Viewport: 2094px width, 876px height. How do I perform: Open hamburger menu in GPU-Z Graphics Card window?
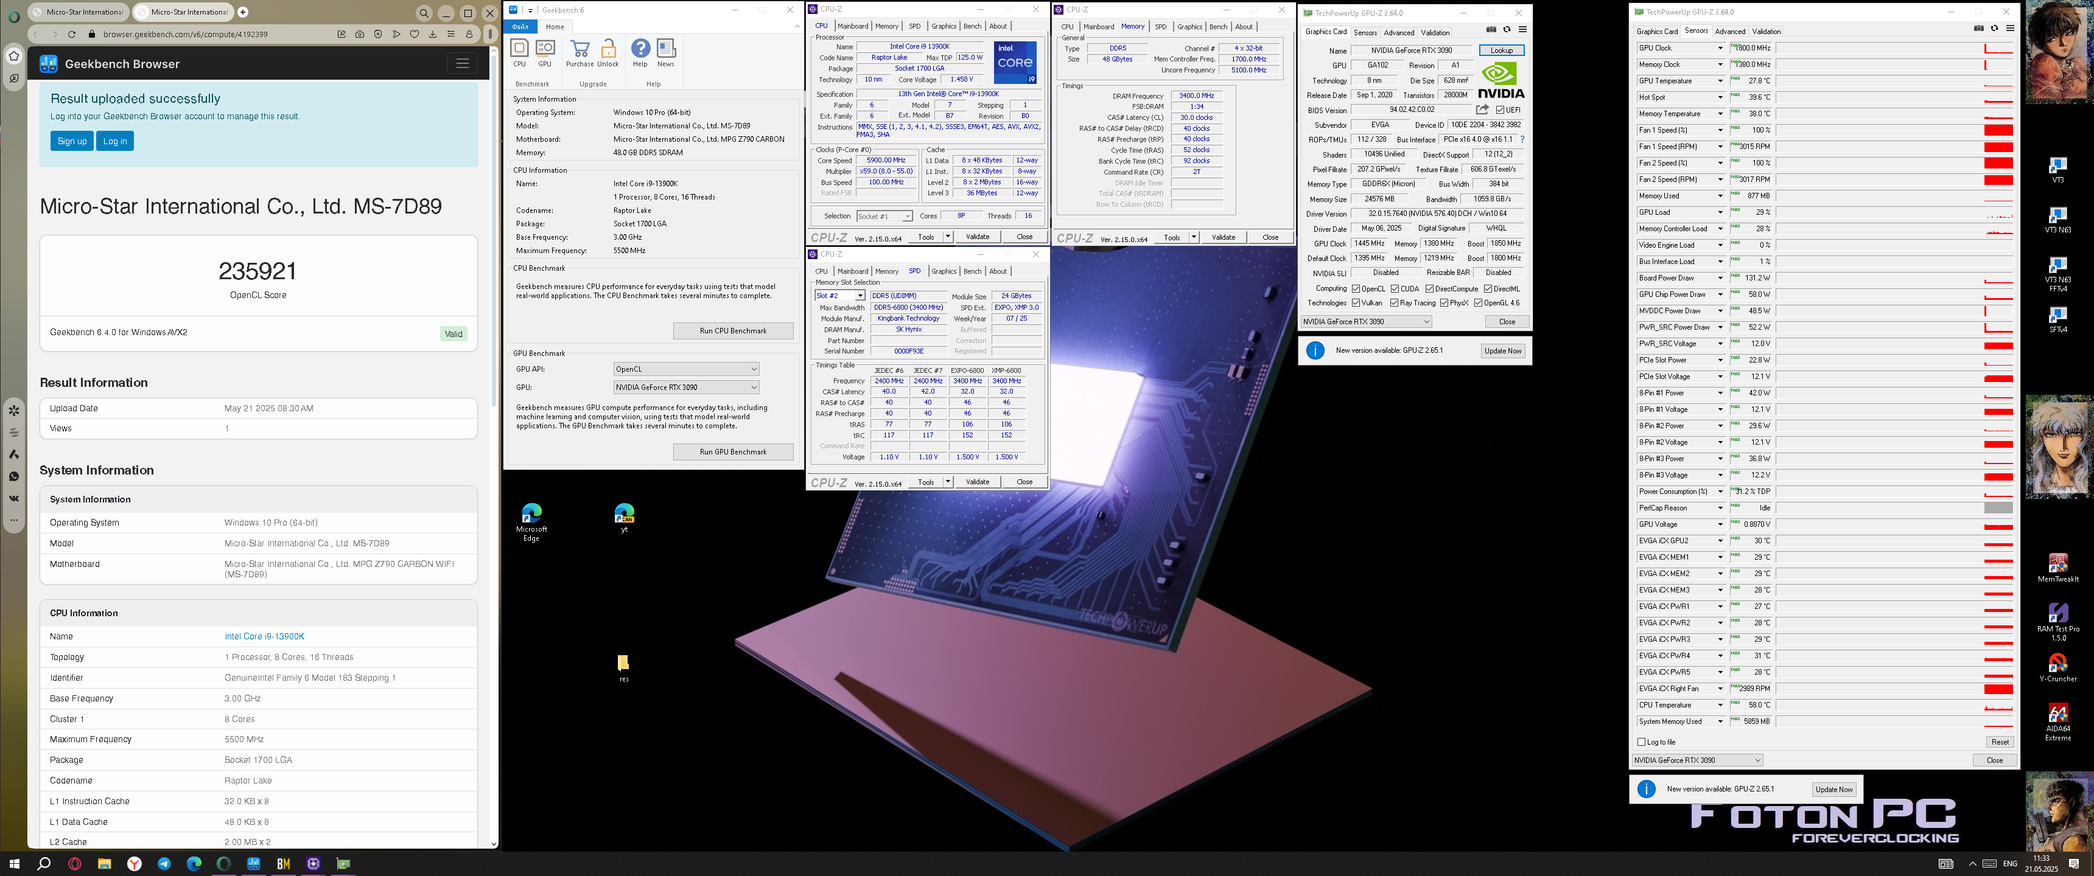click(x=1522, y=29)
